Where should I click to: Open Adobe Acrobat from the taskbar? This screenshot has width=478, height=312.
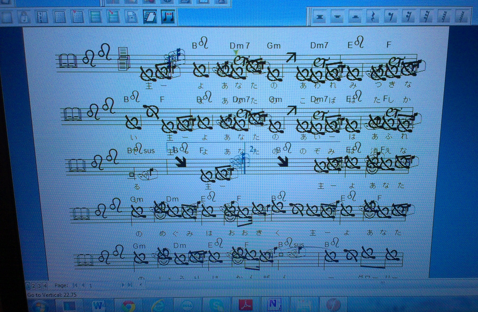coord(246,305)
